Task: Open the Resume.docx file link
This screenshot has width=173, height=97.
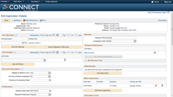Action: [89, 53]
